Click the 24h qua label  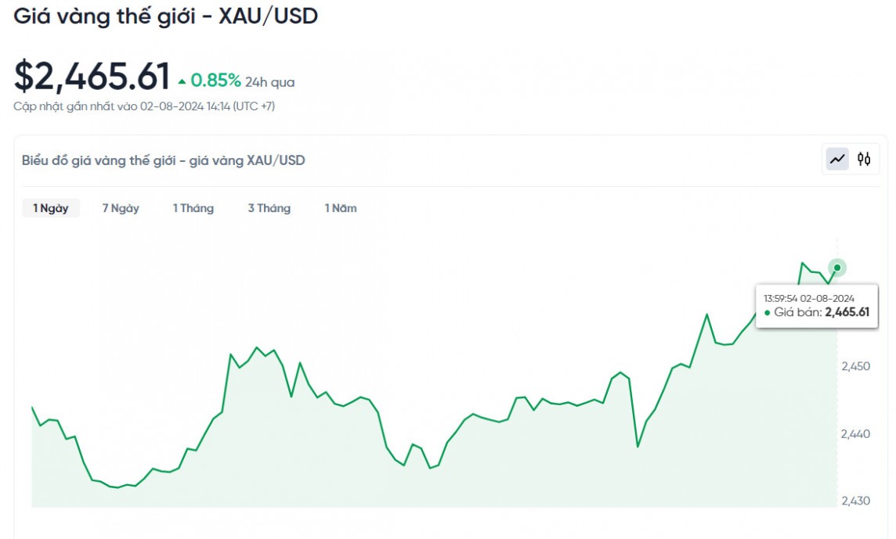(x=269, y=82)
